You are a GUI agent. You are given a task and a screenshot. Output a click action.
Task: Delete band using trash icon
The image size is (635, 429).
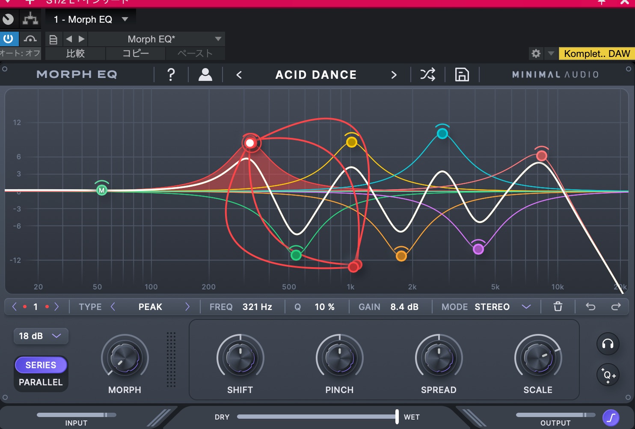click(558, 307)
